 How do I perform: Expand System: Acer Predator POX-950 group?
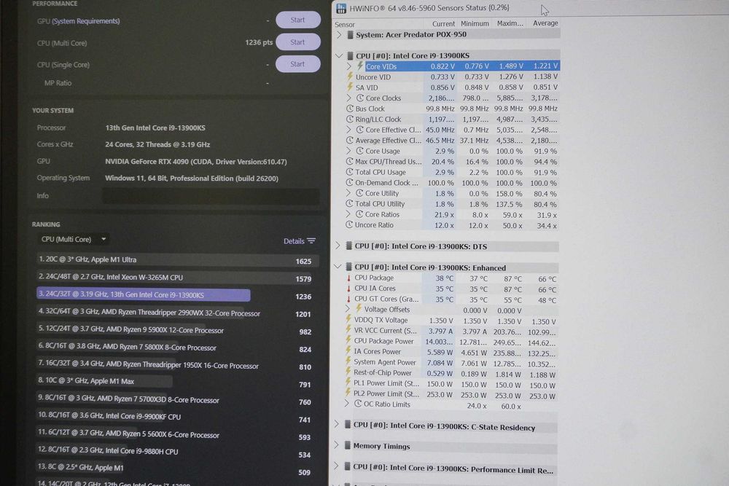(339, 35)
